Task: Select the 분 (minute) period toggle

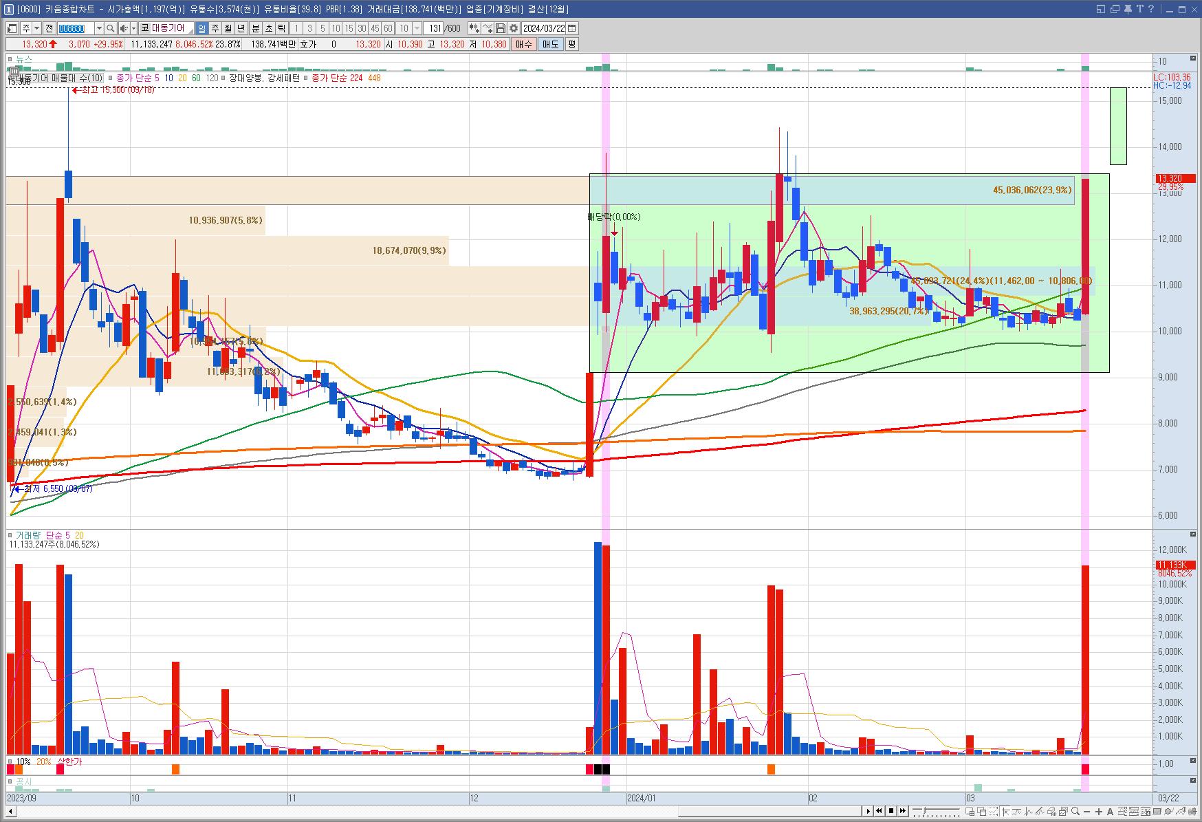Action: pyautogui.click(x=256, y=28)
